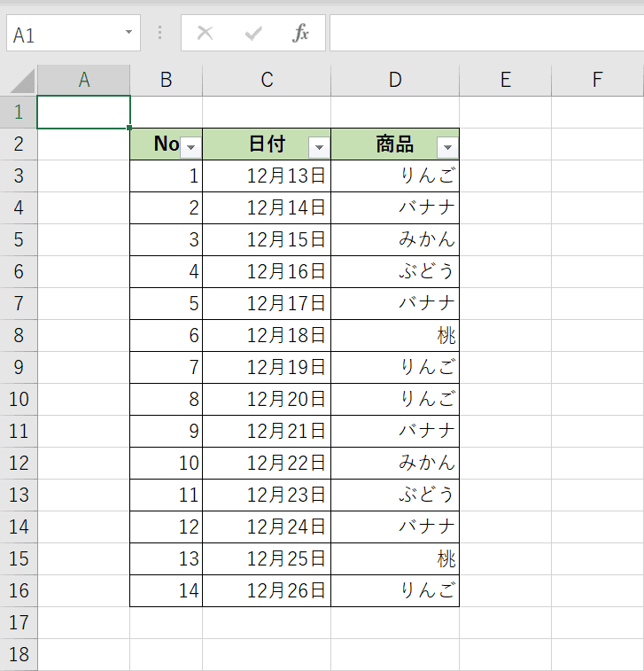The image size is (644, 671).
Task: Select row 17 header
Action: click(19, 622)
